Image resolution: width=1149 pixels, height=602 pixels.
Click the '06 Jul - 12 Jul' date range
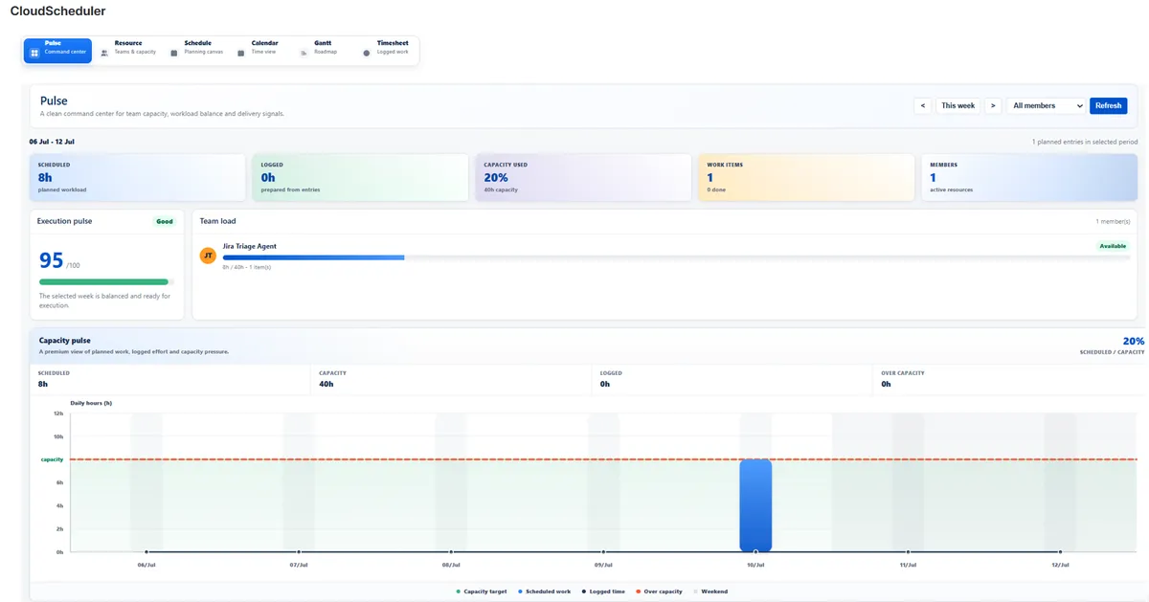coord(52,142)
